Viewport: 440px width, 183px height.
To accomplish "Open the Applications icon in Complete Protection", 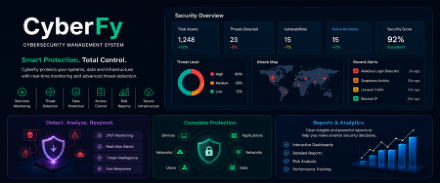I will (233, 136).
